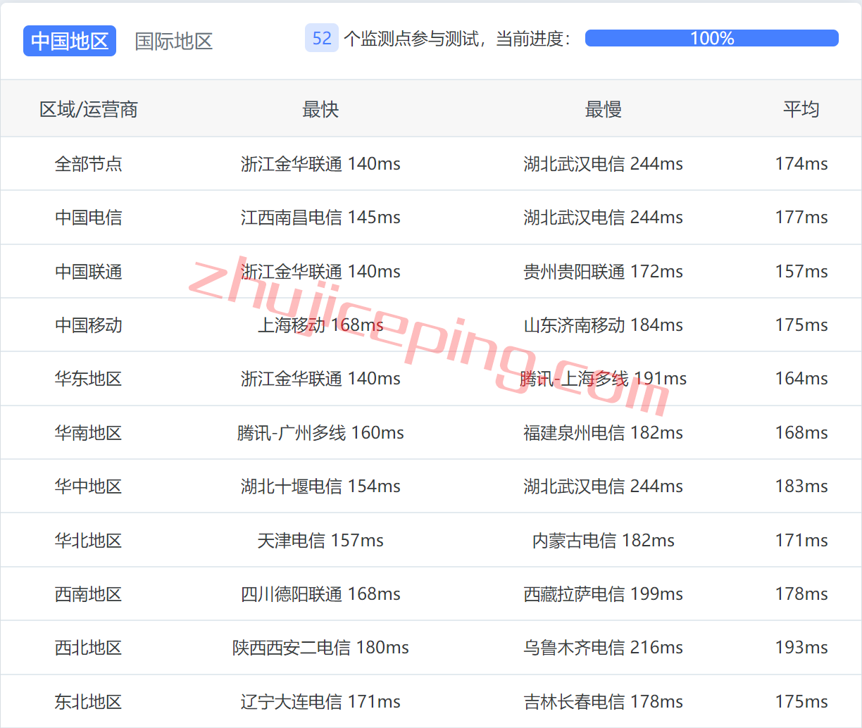This screenshot has height=728, width=862.
Task: Click the 177ms average for 中国电信
Action: coord(801,217)
